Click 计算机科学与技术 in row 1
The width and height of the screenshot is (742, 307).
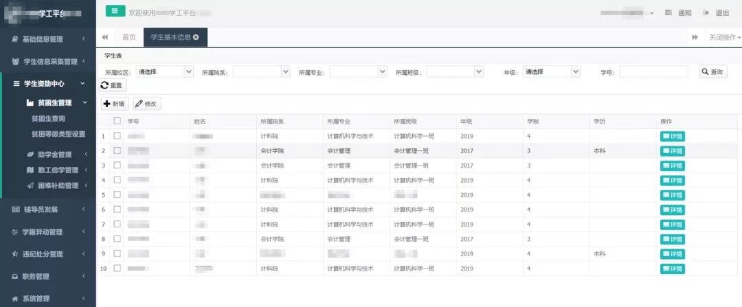[350, 137]
